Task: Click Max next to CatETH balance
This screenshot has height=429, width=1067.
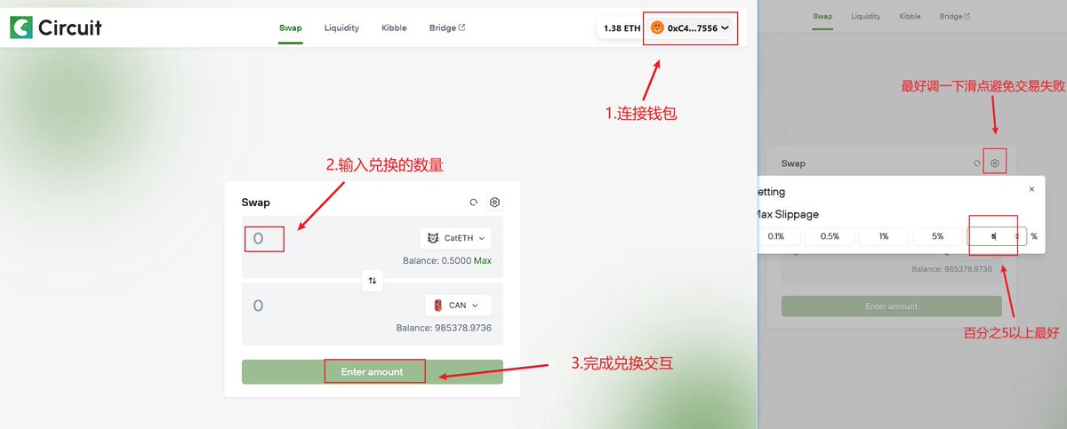Action: point(482,260)
